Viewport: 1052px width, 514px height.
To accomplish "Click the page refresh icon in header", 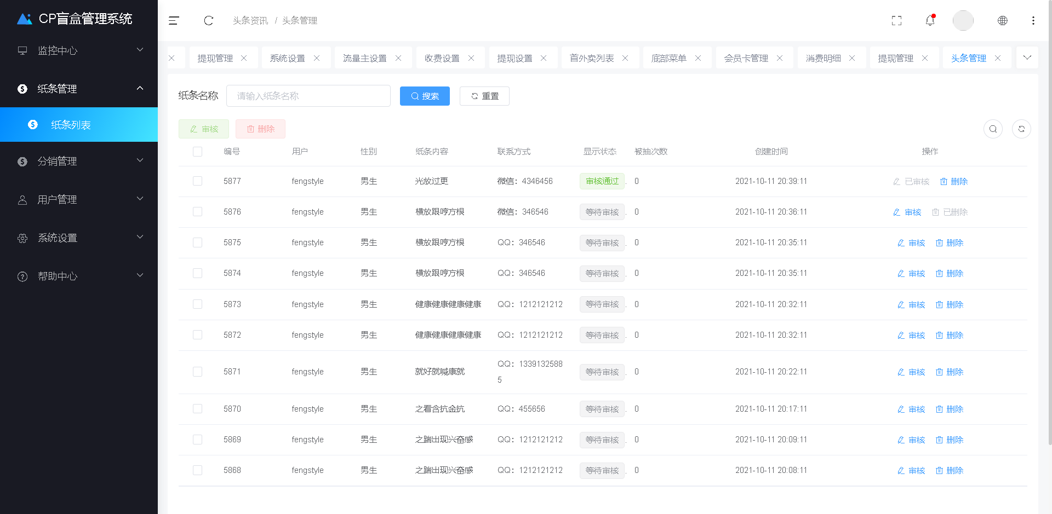I will coord(208,21).
